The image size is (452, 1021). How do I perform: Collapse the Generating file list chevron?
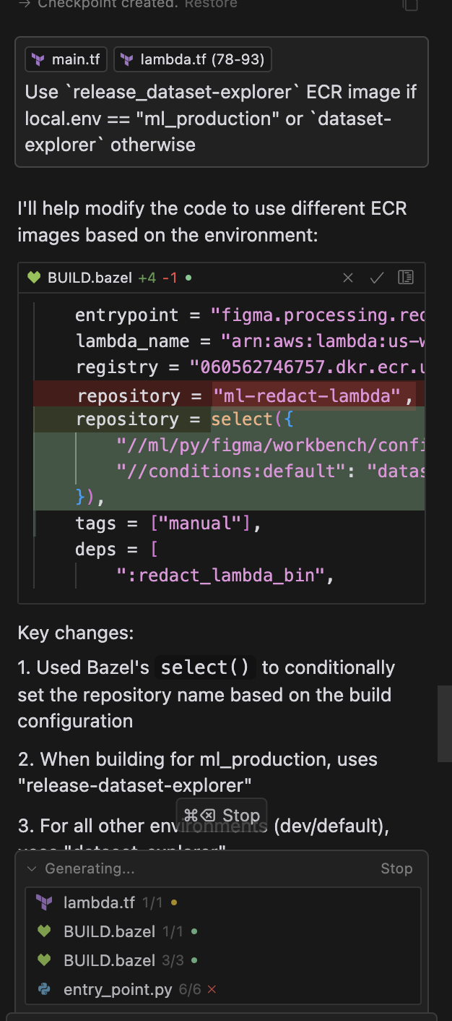coord(32,868)
